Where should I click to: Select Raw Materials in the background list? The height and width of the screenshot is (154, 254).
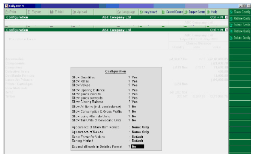16,88
